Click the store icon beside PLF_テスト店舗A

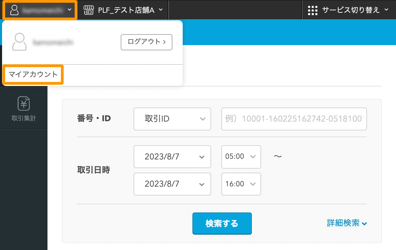tap(89, 10)
